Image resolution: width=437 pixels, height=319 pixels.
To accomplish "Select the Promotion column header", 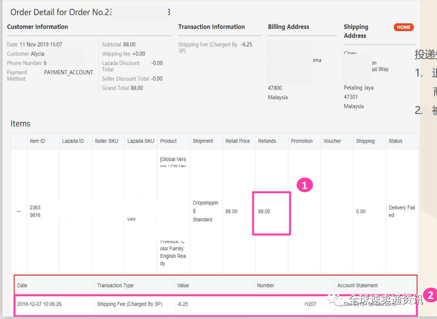I will click(302, 141).
